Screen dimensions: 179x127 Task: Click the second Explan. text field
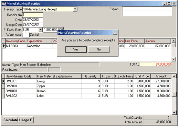(147, 14)
